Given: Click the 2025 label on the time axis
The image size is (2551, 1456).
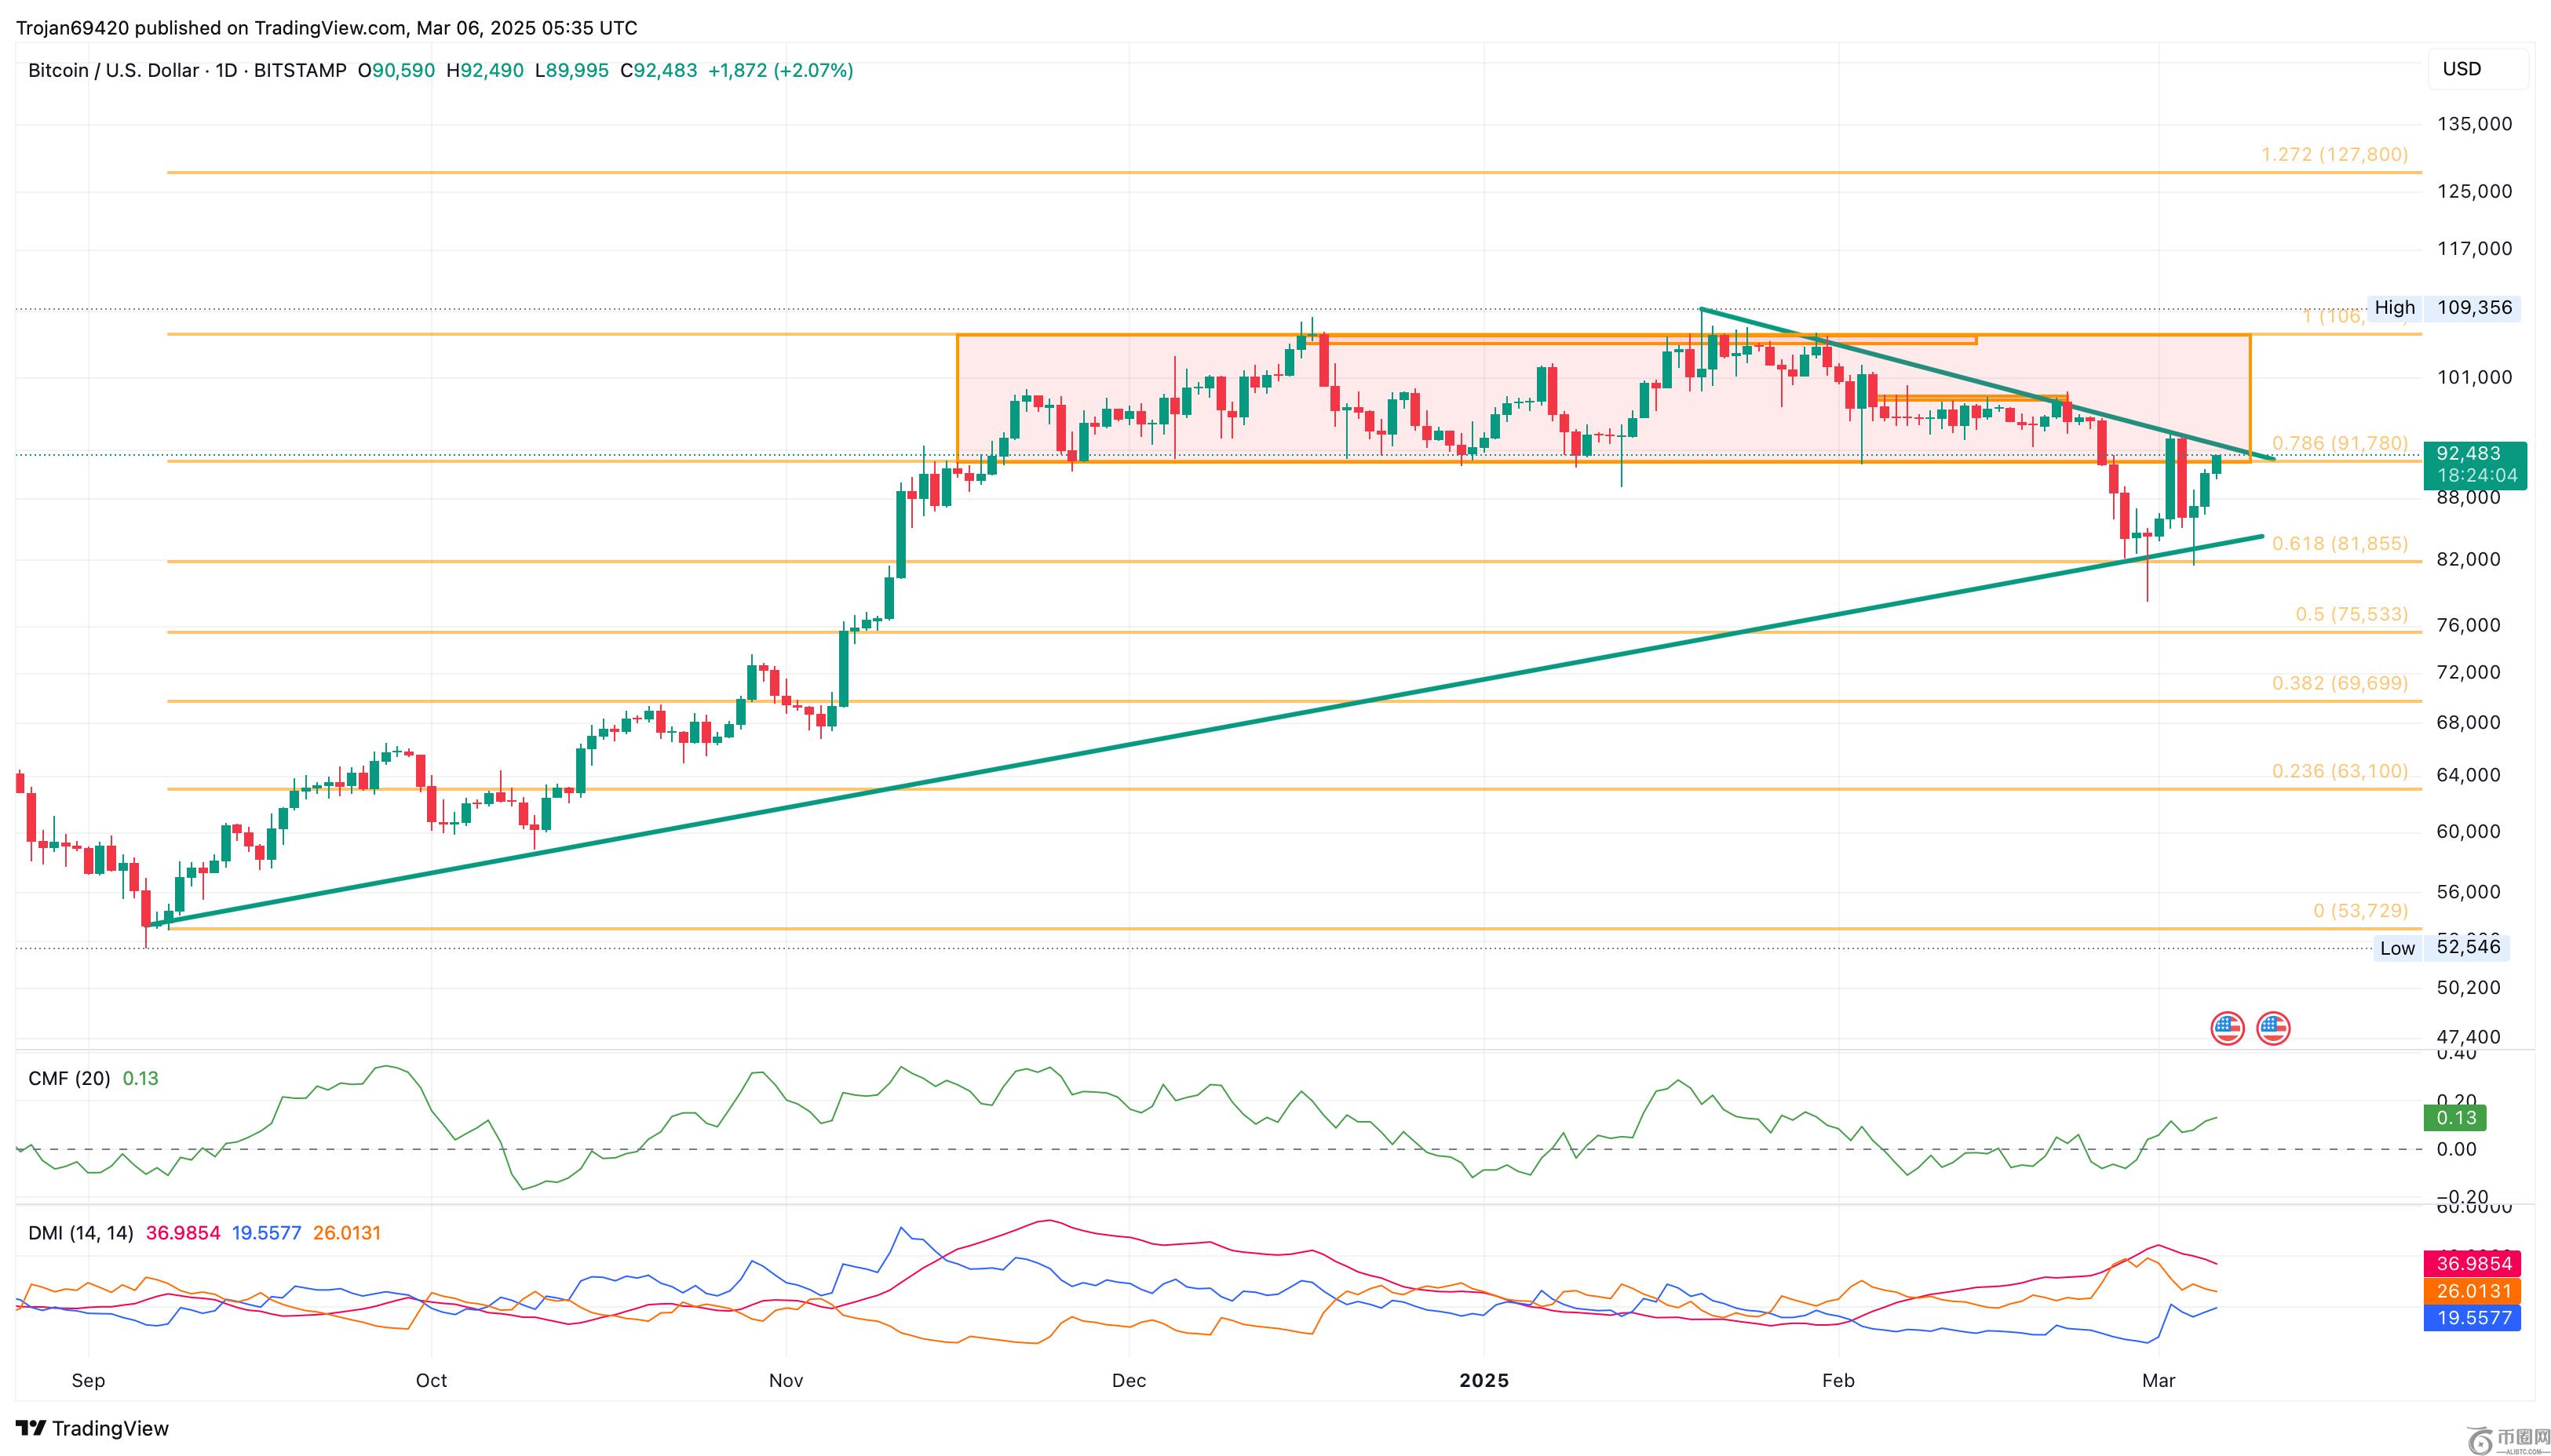Looking at the screenshot, I should pos(1484,1381).
